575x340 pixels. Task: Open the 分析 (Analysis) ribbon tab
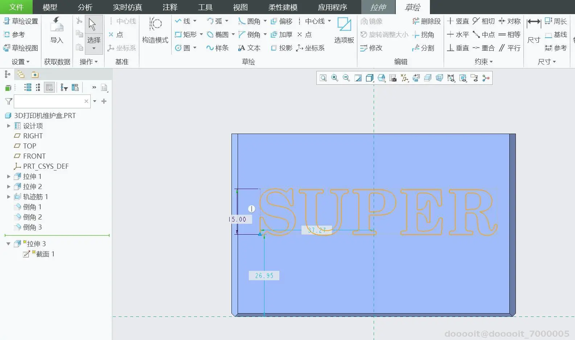[85, 7]
